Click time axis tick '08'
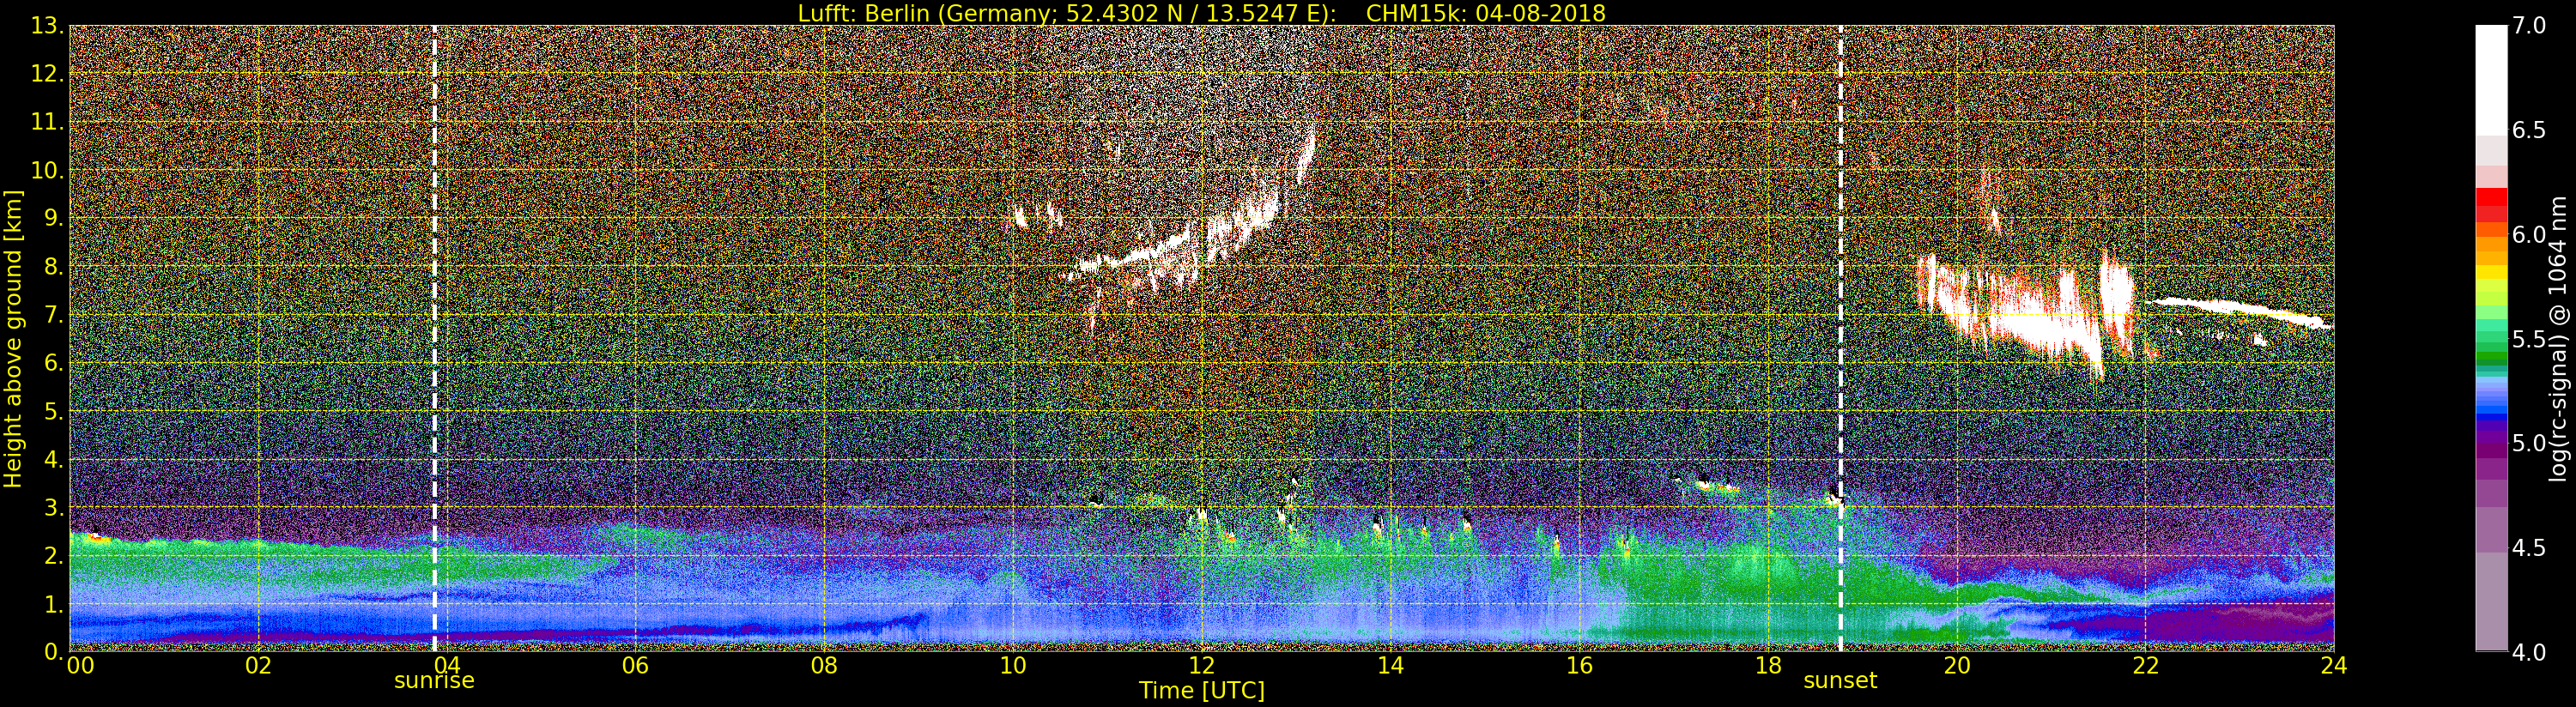The image size is (2576, 707). point(824,666)
